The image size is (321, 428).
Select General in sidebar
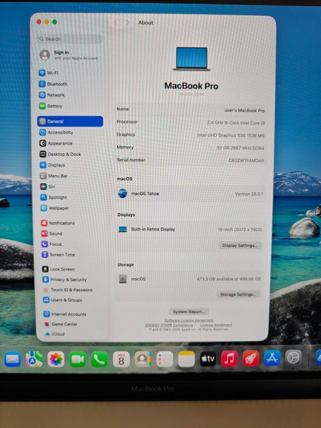(70, 122)
